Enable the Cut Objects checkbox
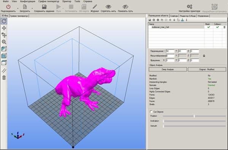This screenshot has height=150, width=228. tap(151, 112)
